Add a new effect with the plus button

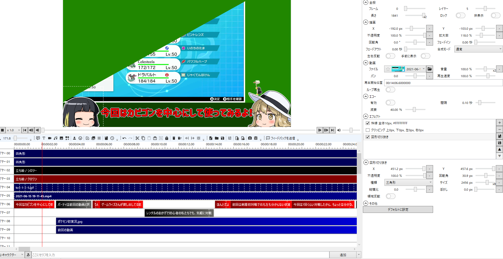[500, 123]
